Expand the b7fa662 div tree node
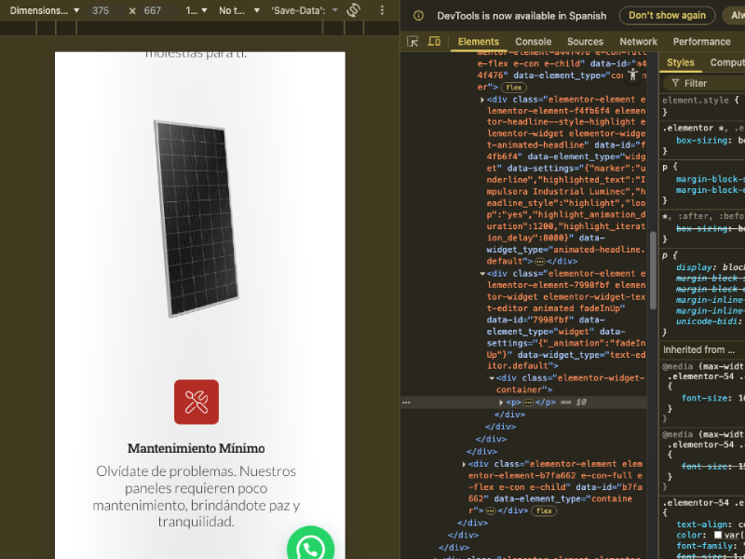This screenshot has height=559, width=745. [x=464, y=464]
